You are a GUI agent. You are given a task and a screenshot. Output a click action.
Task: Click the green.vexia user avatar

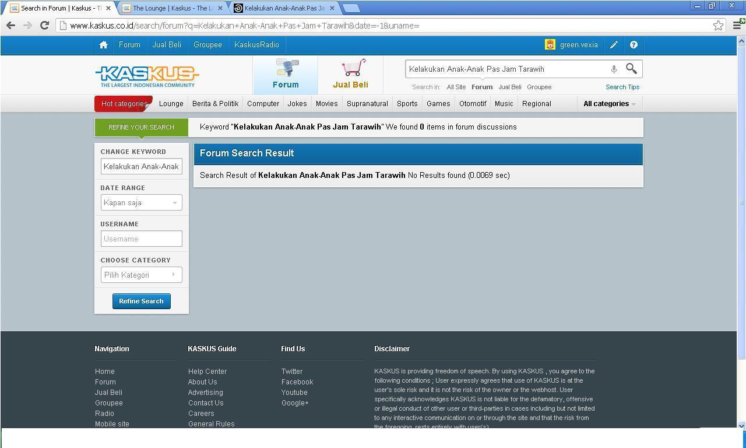click(x=550, y=45)
